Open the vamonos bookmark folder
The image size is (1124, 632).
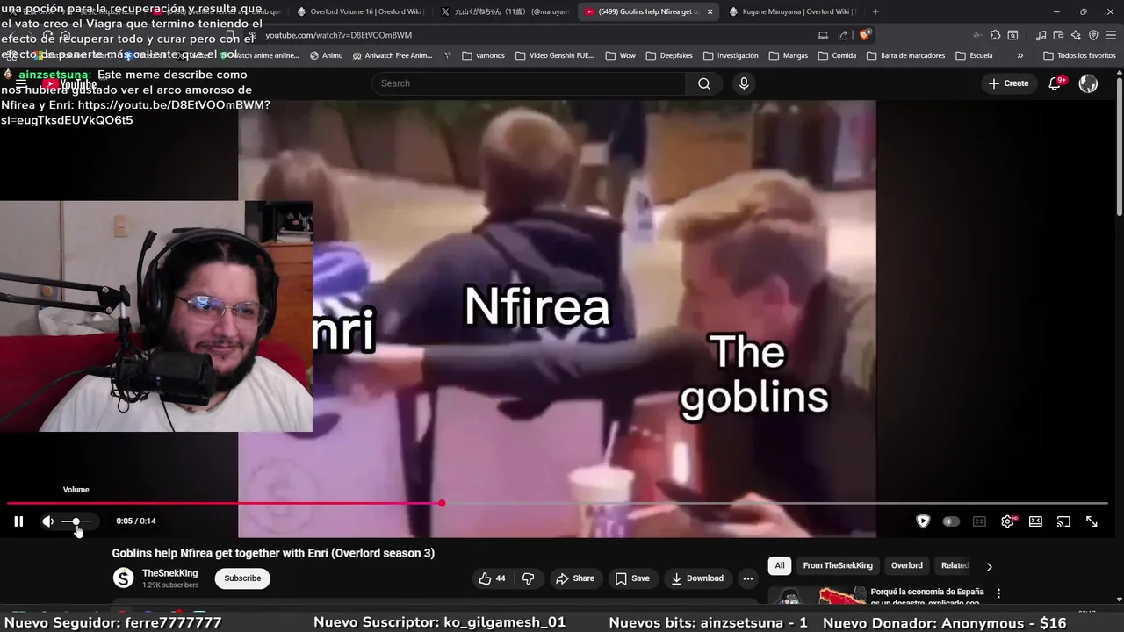click(x=483, y=55)
